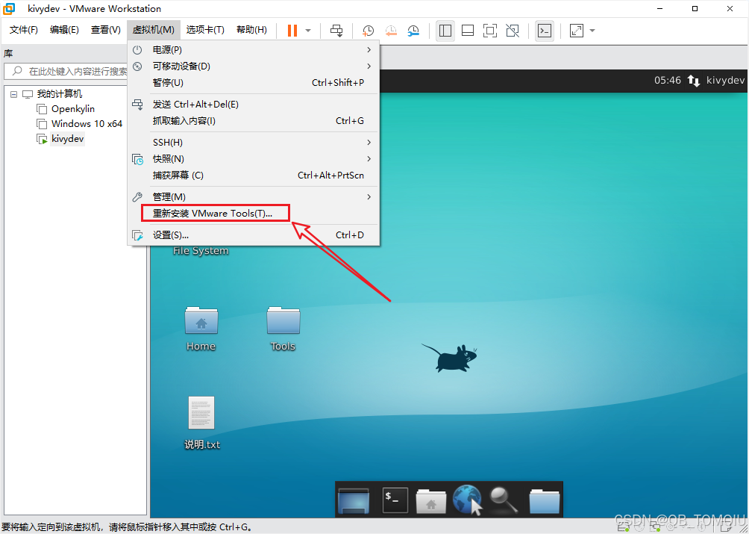Click network connection icon in guest panel
This screenshot has width=749, height=534.
tap(694, 81)
